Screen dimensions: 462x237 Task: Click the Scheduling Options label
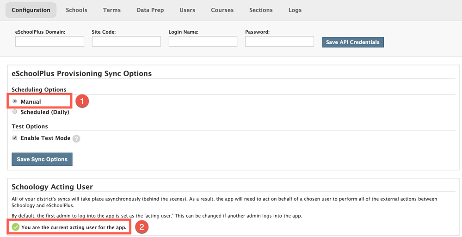point(39,89)
